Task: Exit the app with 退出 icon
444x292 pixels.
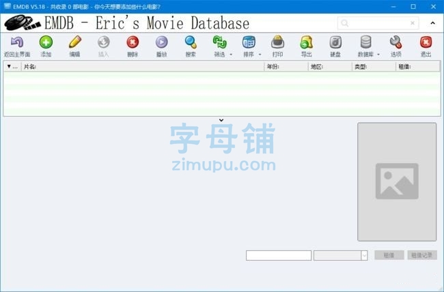Action: [x=426, y=42]
